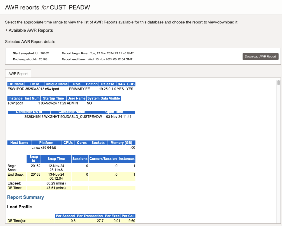Click the container name WXGNHTI9OJDASLD_CUSTPEADW cell

pyautogui.click(x=73, y=117)
